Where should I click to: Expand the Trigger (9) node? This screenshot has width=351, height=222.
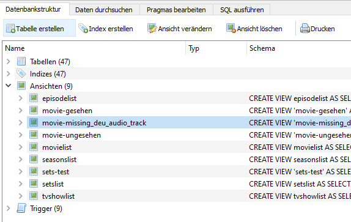click(x=9, y=209)
